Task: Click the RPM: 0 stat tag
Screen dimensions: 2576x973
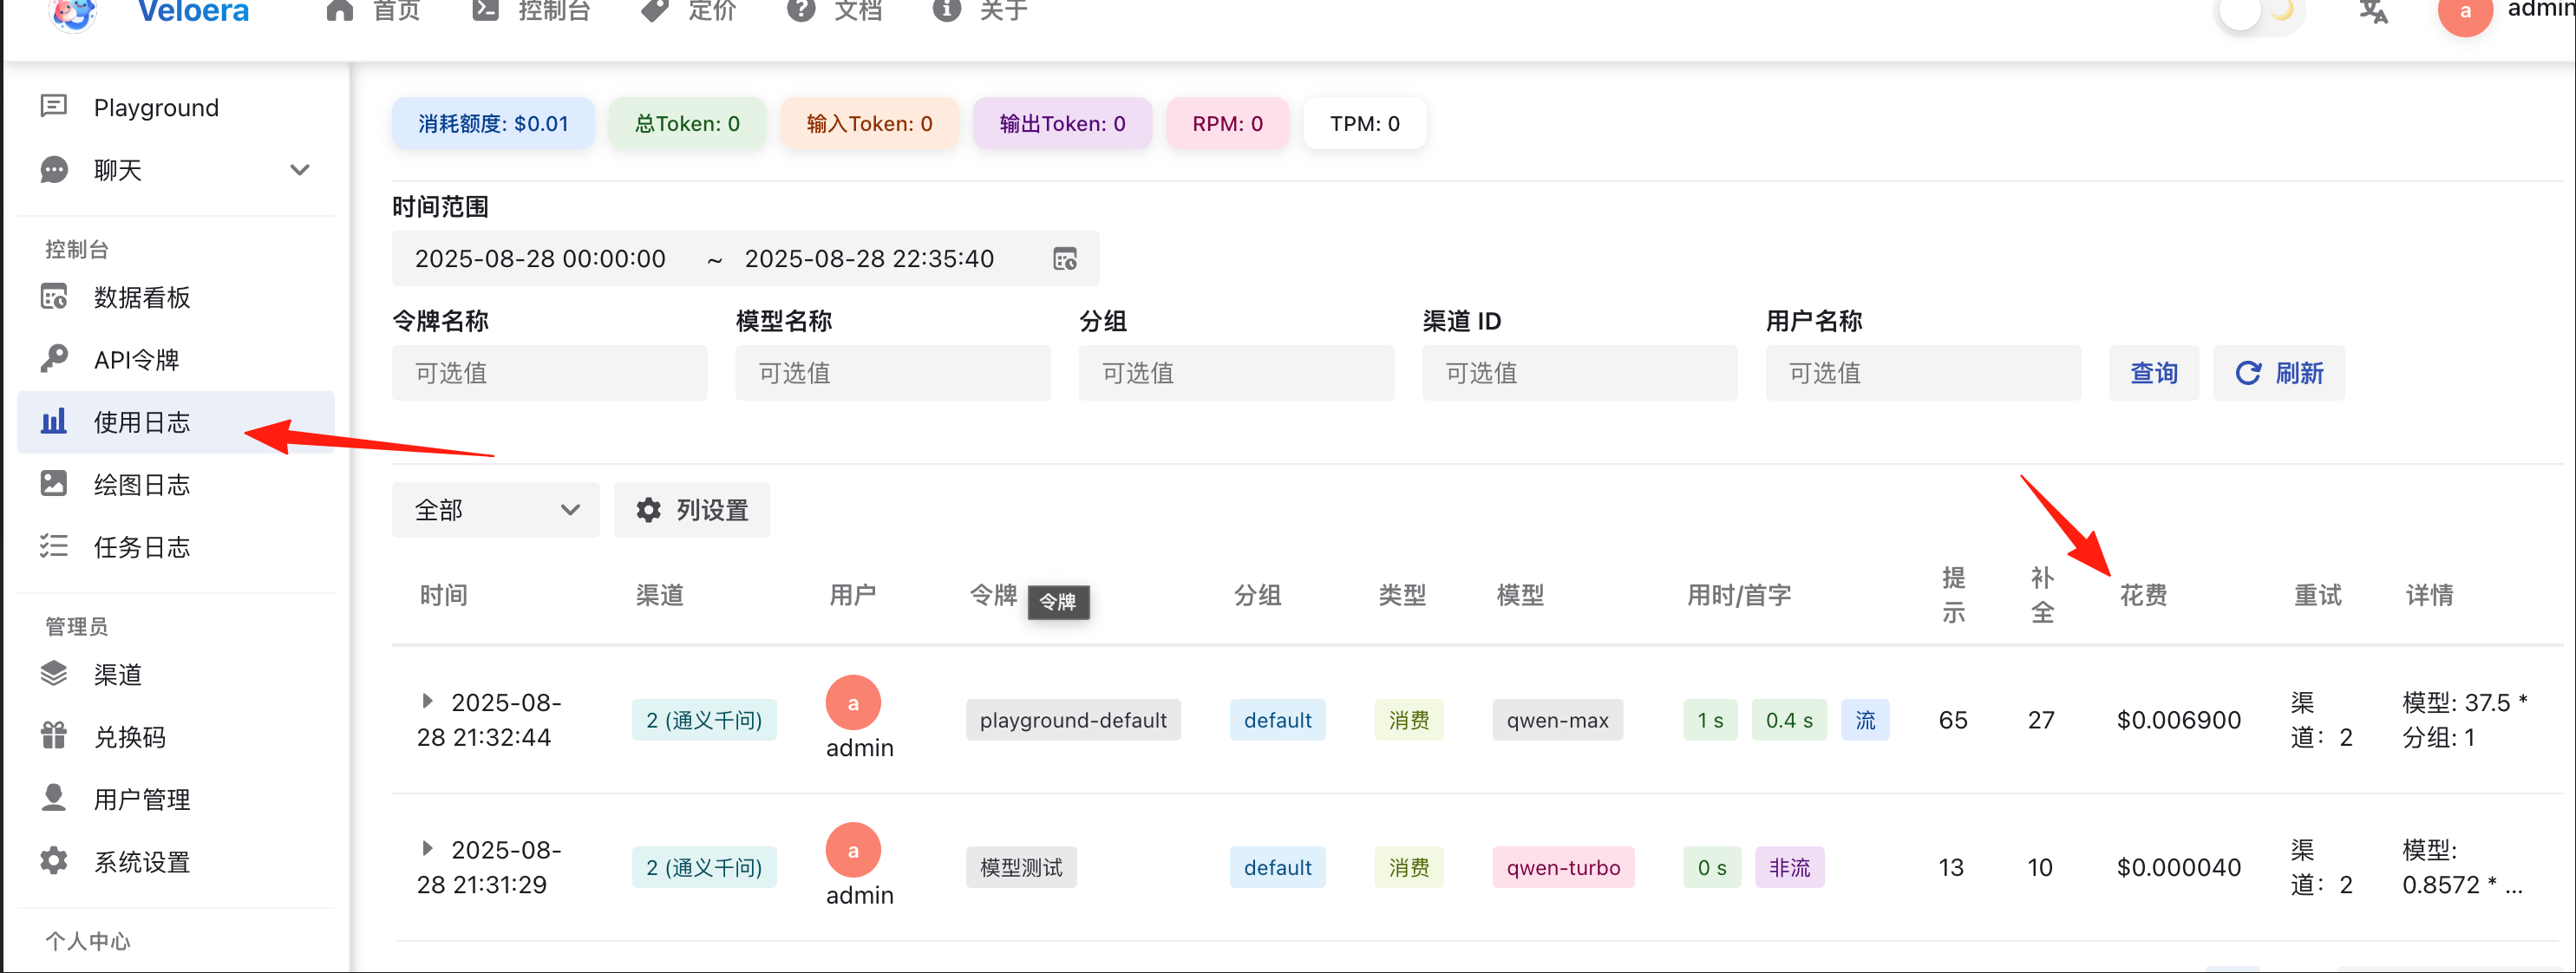Action: pyautogui.click(x=1227, y=123)
